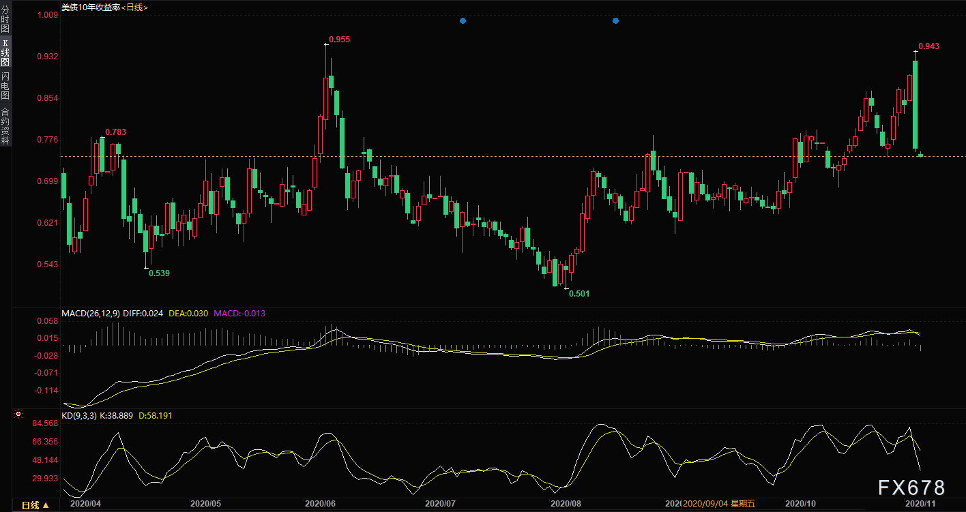Click the red indicator settings icon beside KD

click(18, 415)
